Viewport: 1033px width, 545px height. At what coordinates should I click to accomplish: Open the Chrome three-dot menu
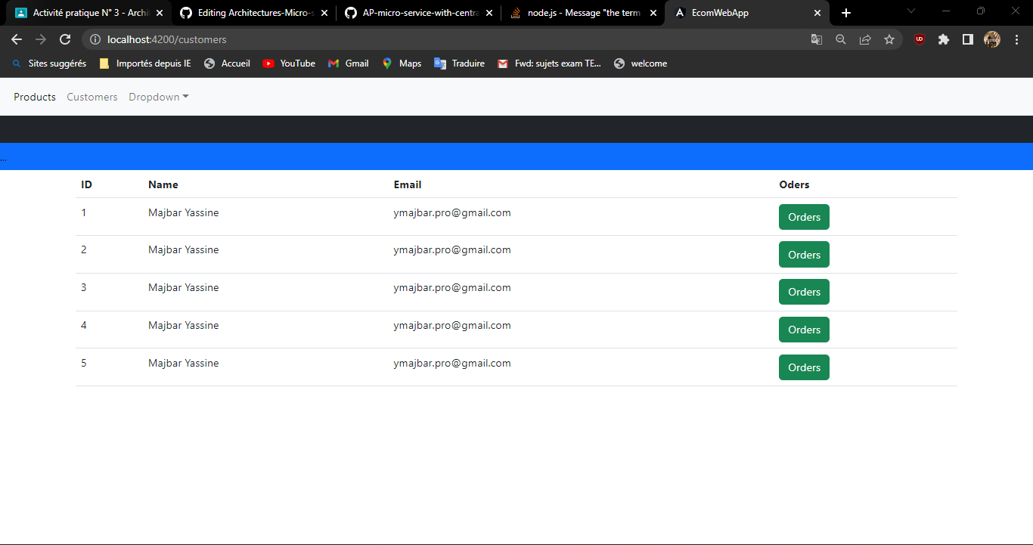[x=1017, y=39]
